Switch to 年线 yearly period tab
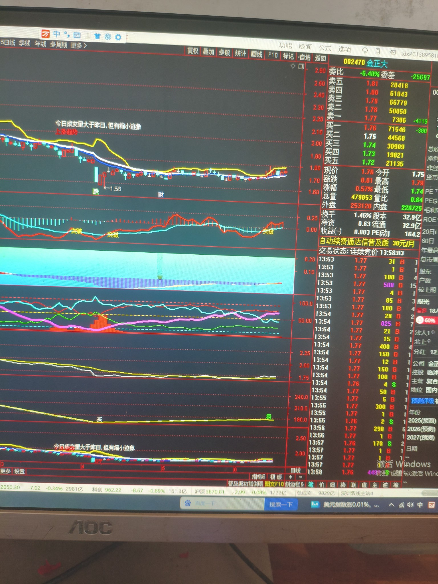 tap(40, 44)
